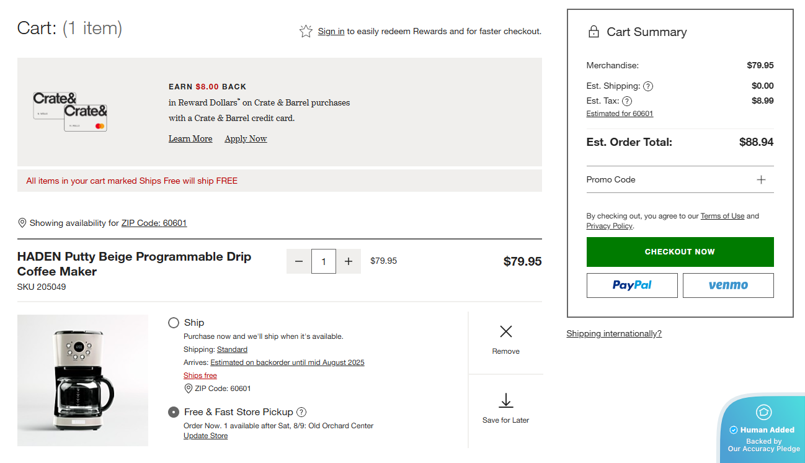This screenshot has height=463, width=805.
Task: Click the Store Pickup question mark icon
Action: (x=302, y=411)
